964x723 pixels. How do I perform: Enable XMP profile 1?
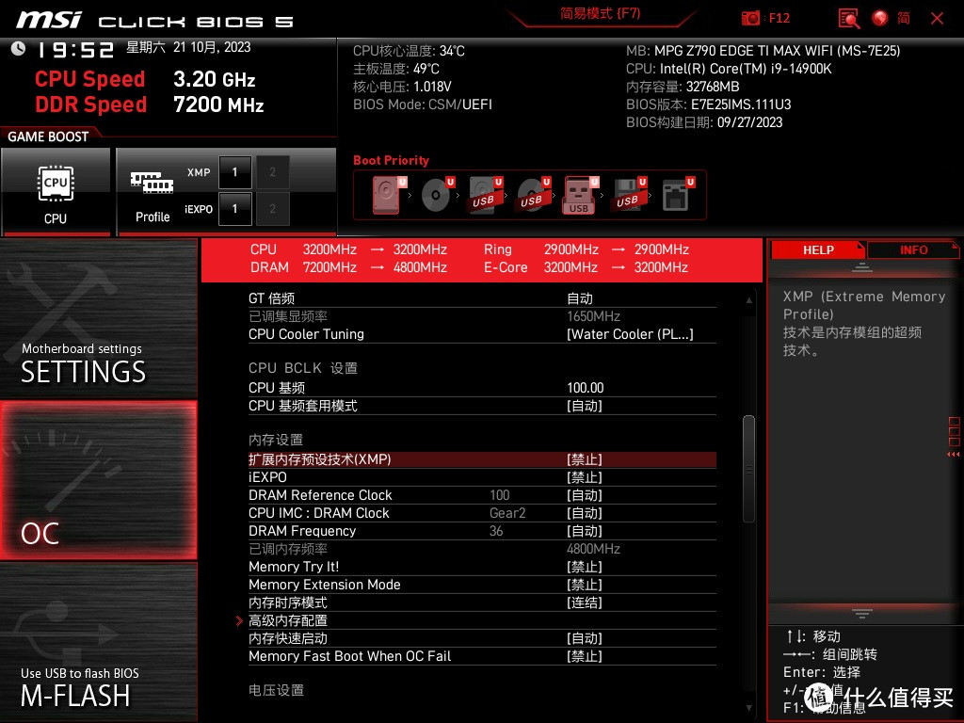pyautogui.click(x=234, y=172)
